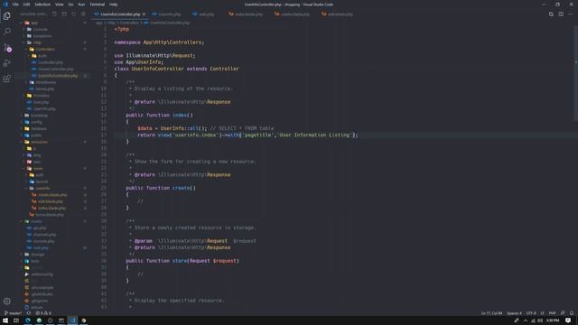Change end of line sequence LF

(542, 313)
